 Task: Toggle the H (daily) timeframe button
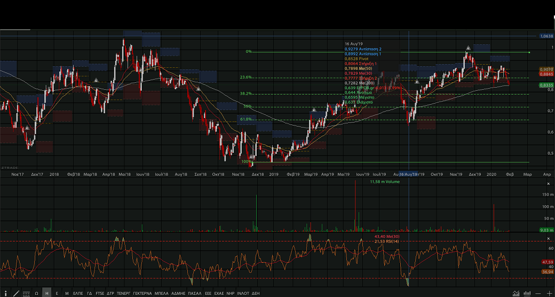tap(47, 293)
